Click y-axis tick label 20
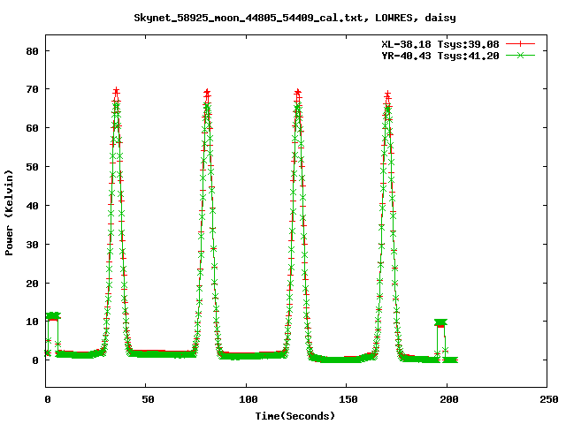This screenshot has width=566, height=424. click(32, 284)
